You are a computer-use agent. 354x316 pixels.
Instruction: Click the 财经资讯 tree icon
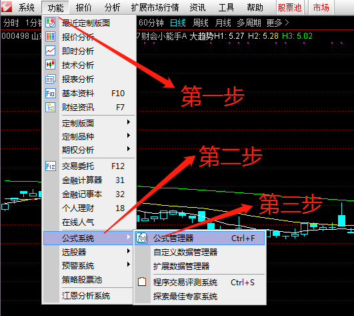click(51, 107)
